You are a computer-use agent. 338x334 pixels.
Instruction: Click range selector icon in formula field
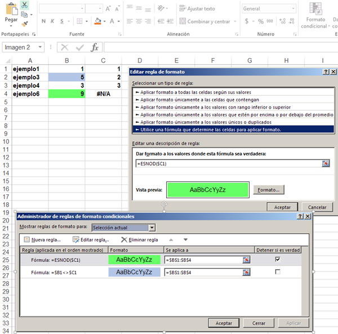pos(326,163)
